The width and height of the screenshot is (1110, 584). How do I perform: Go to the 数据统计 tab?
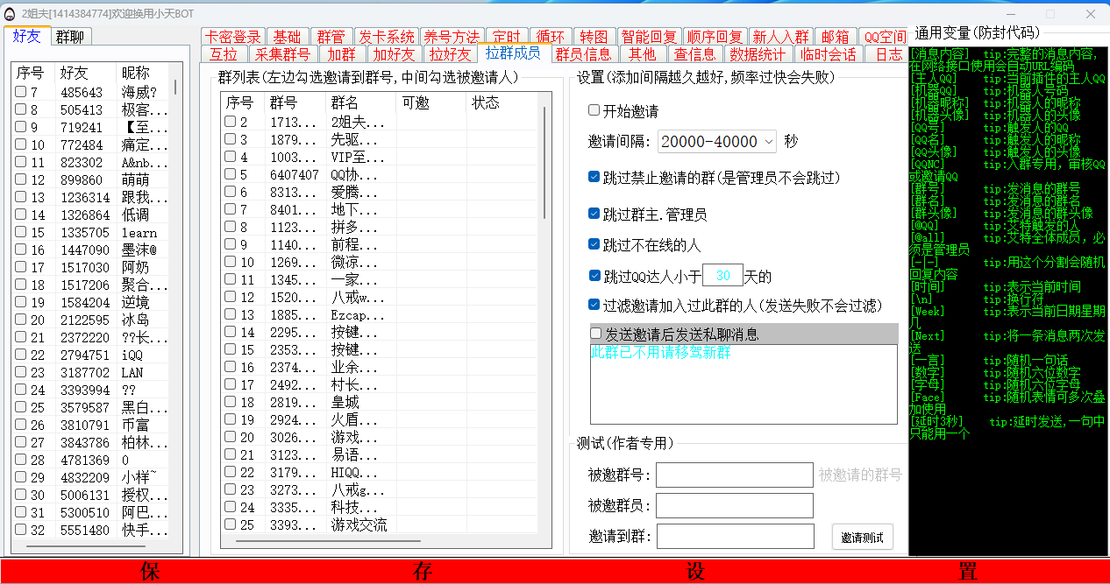pos(758,54)
